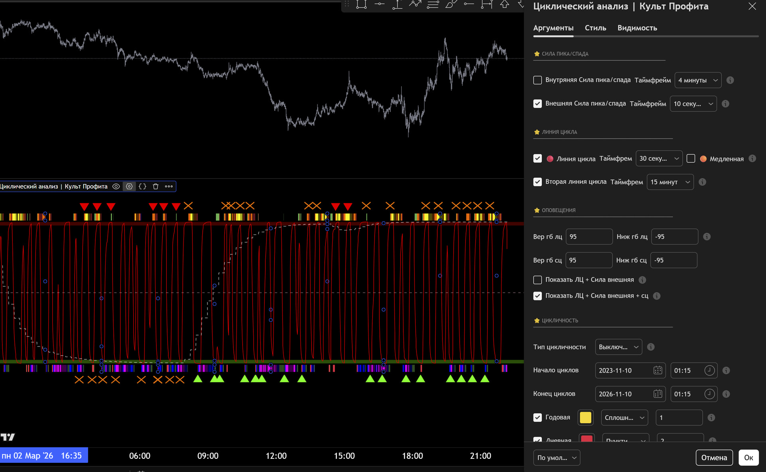Open По умол... defaults dropdown
This screenshot has height=472, width=766.
(556, 458)
